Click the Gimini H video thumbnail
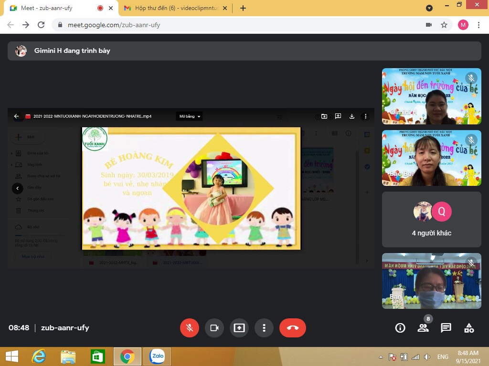This screenshot has width=489, height=366. (x=431, y=96)
